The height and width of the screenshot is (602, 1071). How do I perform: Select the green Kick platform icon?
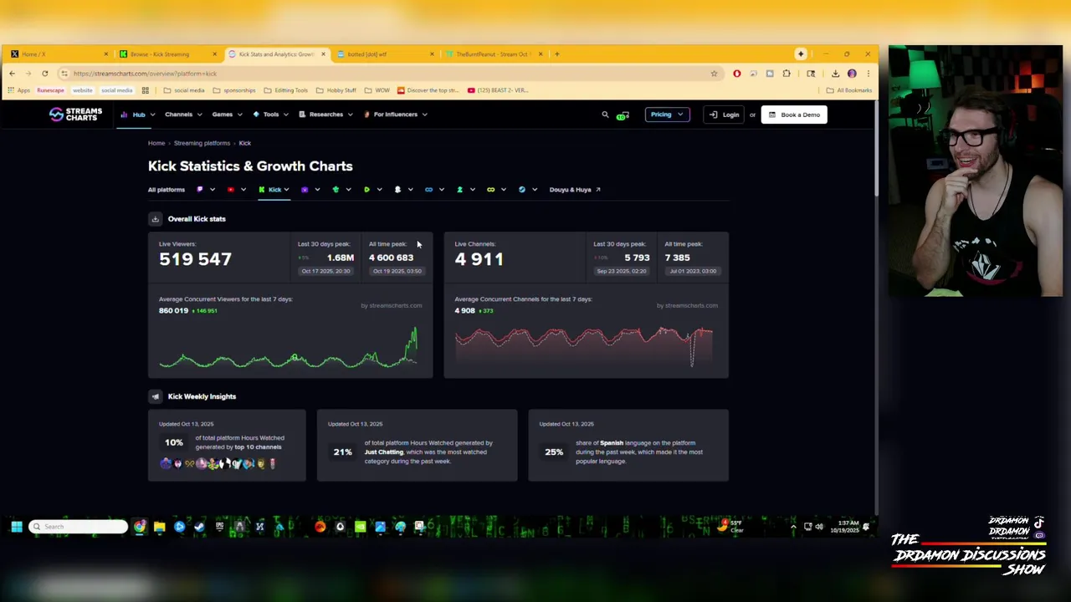tap(262, 190)
